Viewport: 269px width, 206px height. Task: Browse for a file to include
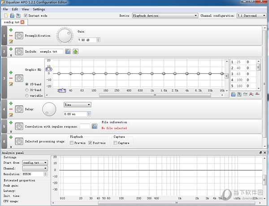(68, 51)
